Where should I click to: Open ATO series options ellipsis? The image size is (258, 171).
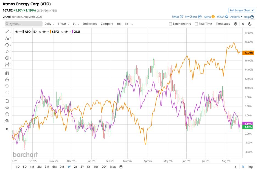tap(20, 31)
